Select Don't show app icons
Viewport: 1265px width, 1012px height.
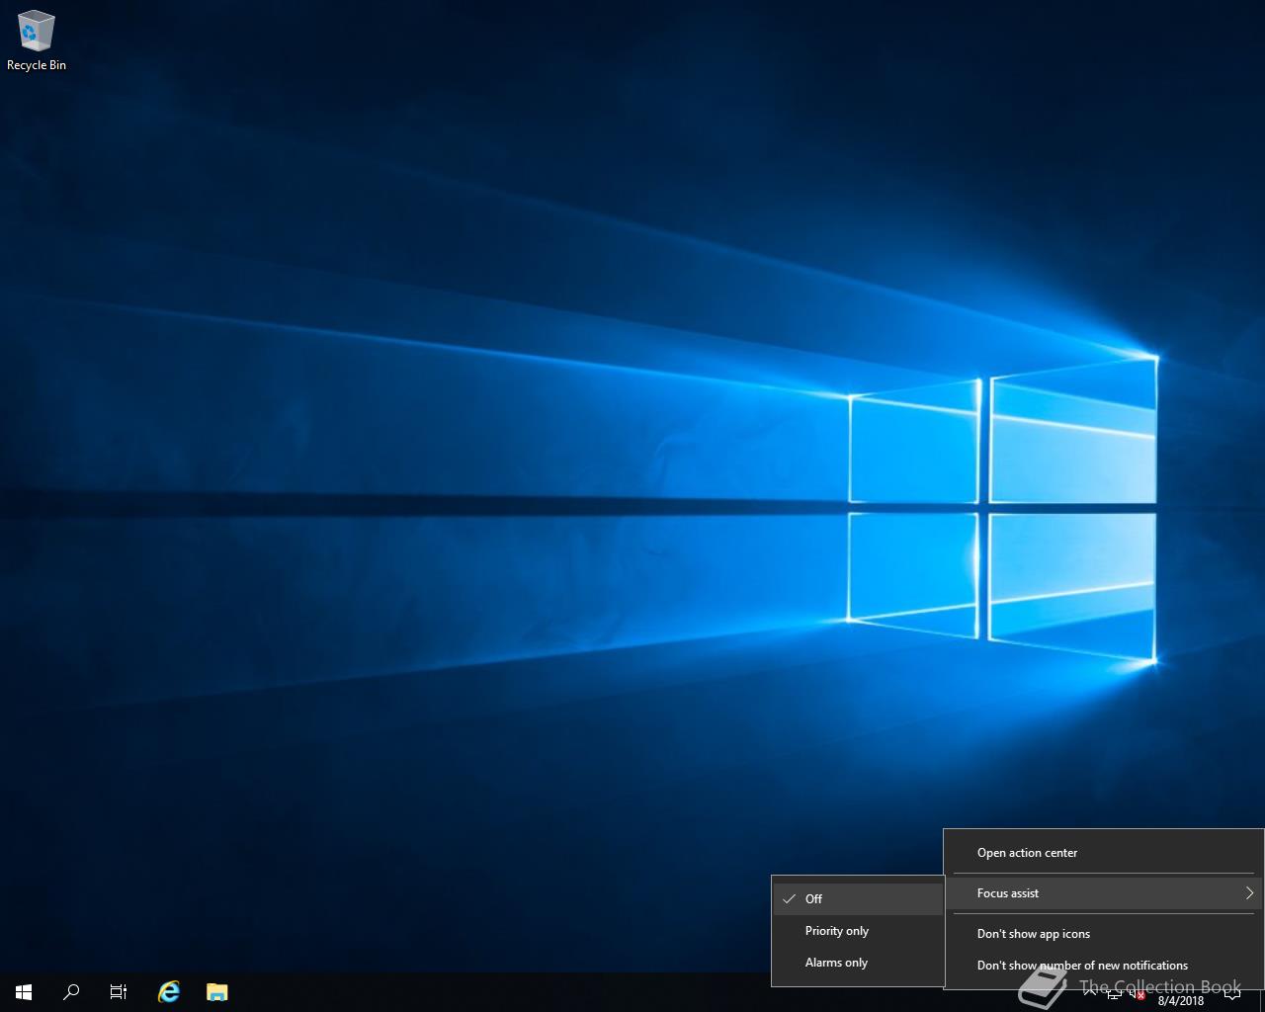[x=1103, y=934]
